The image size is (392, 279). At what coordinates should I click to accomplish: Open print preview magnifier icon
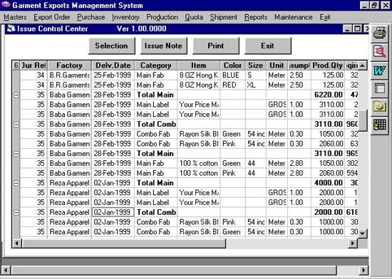pos(379,52)
